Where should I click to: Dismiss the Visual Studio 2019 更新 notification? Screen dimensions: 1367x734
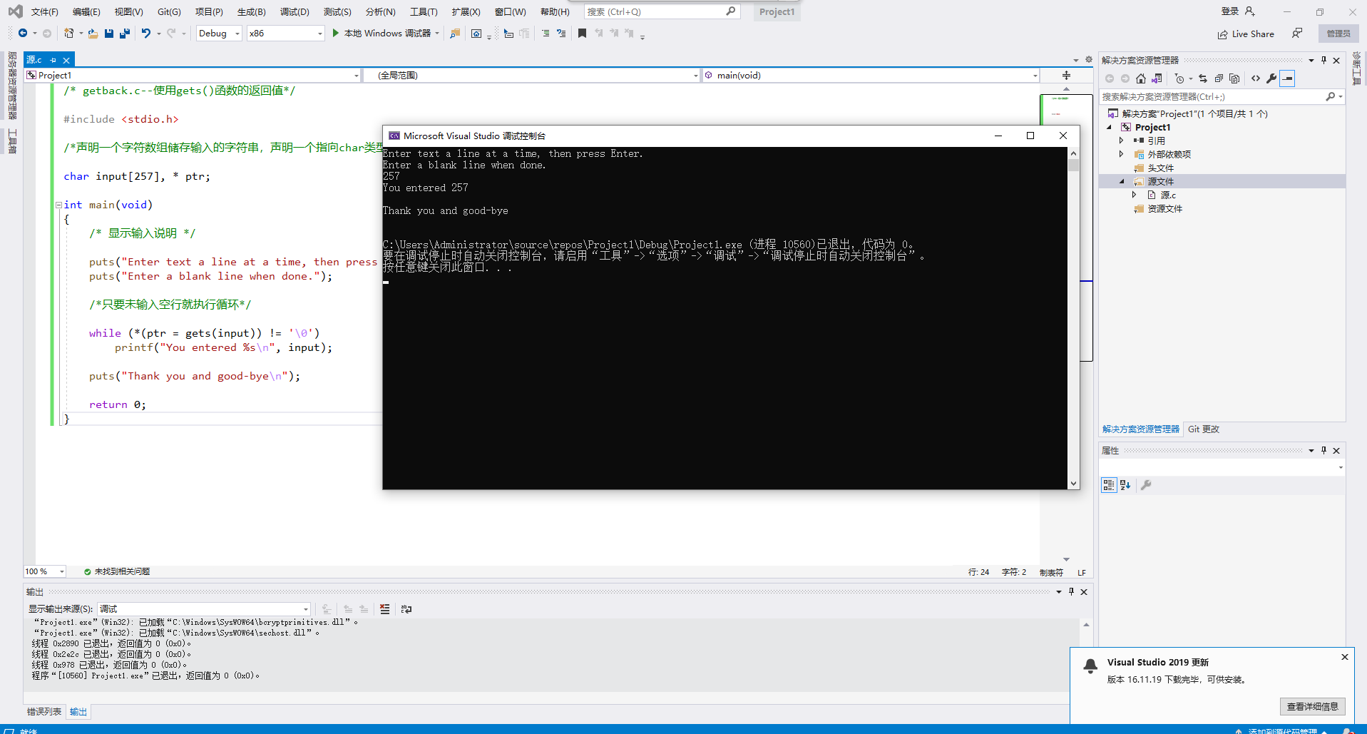pos(1345,657)
